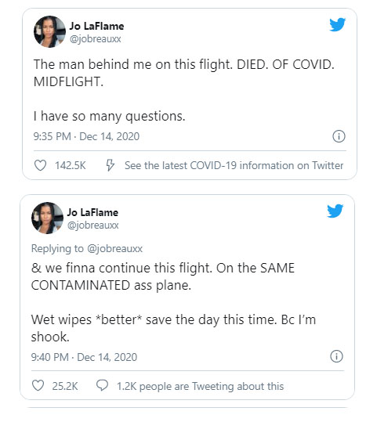This screenshot has height=422, width=377.
Task: Click the Replying to @jobreauxx mention
Action: [x=115, y=249]
